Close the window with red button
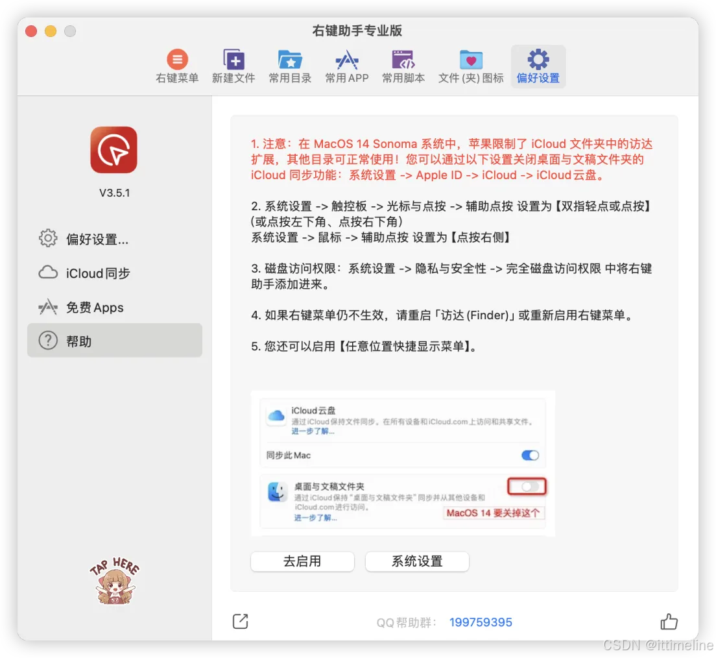This screenshot has width=716, height=658. pyautogui.click(x=31, y=31)
